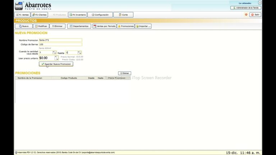Screen dimensions: 276x155
Task: Click Modificar in the products toolbar
Action: pyautogui.click(x=41, y=26)
